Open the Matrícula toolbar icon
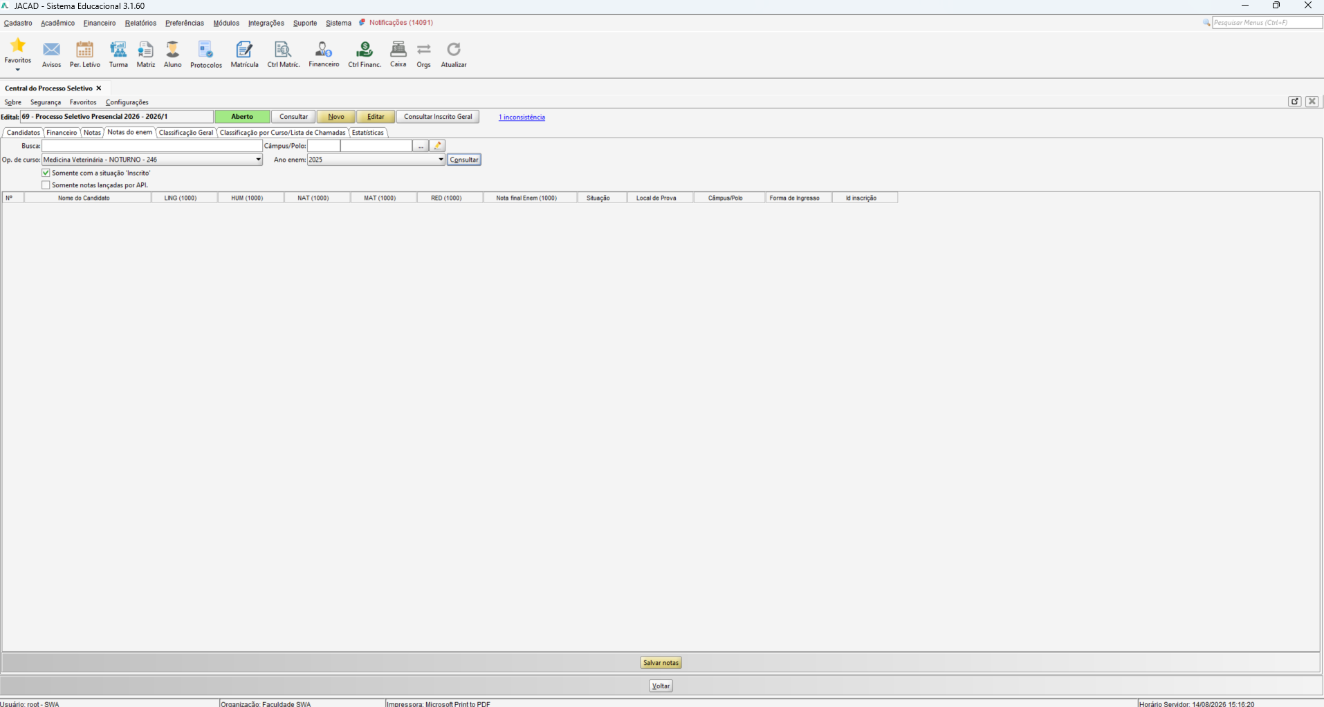The height and width of the screenshot is (707, 1324). (244, 50)
